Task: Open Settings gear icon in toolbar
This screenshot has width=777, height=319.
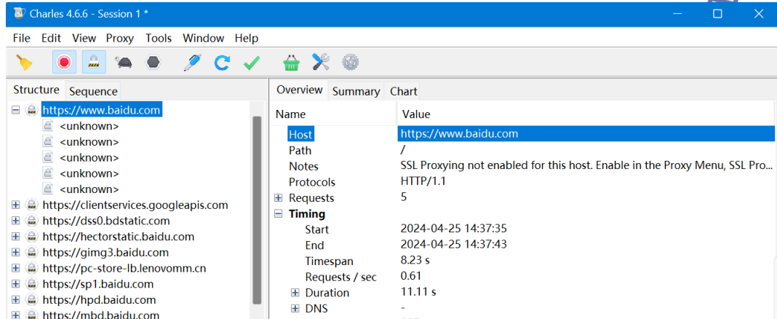Action: pos(351,62)
